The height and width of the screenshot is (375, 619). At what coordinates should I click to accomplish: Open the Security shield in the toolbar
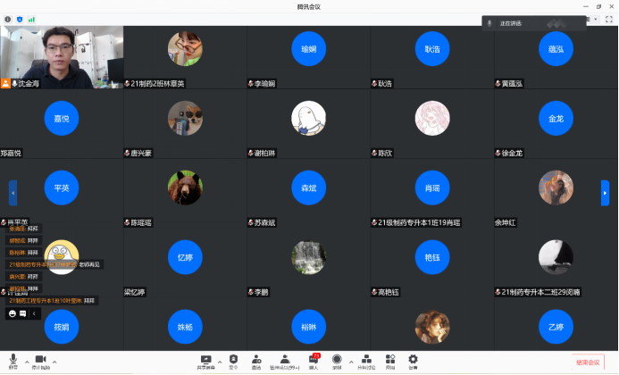[x=233, y=359]
